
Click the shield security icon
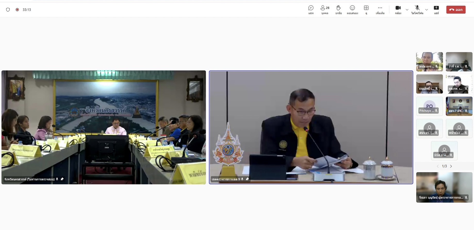coord(8,10)
